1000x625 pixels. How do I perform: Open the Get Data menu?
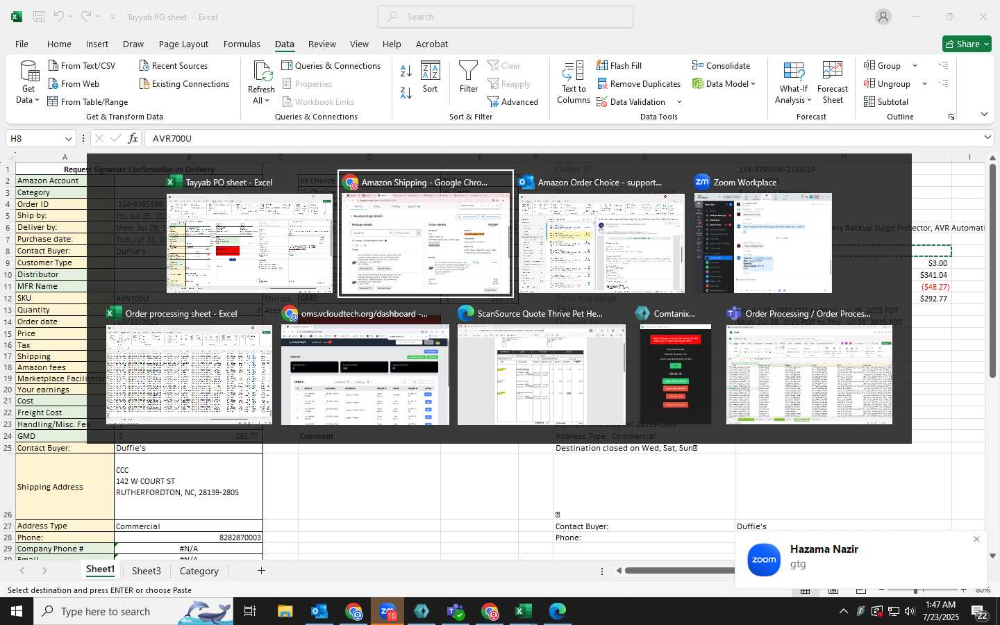pos(28,83)
